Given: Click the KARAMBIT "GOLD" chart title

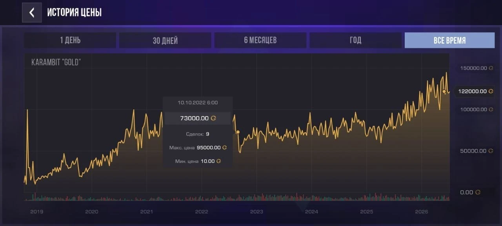Looking at the screenshot, I should click(x=56, y=62).
